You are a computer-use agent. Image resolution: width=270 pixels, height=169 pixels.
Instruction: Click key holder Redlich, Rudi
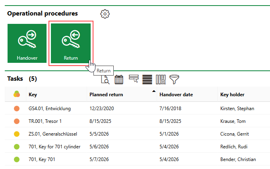coord(234,147)
